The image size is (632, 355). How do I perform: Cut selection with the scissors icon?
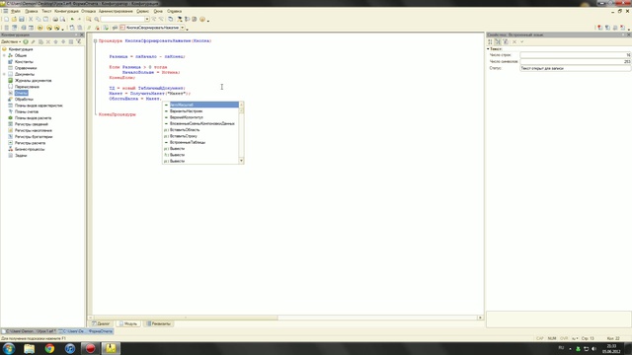click(31, 19)
